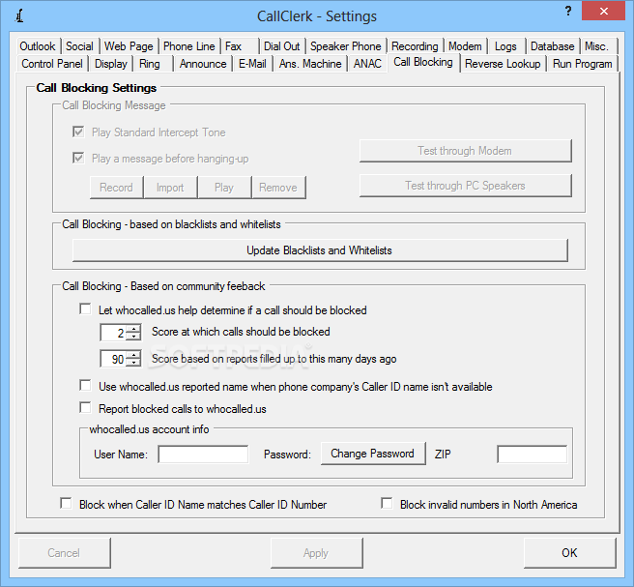Screen dimensions: 634x587
Task: Click the OK button
Action: click(569, 552)
